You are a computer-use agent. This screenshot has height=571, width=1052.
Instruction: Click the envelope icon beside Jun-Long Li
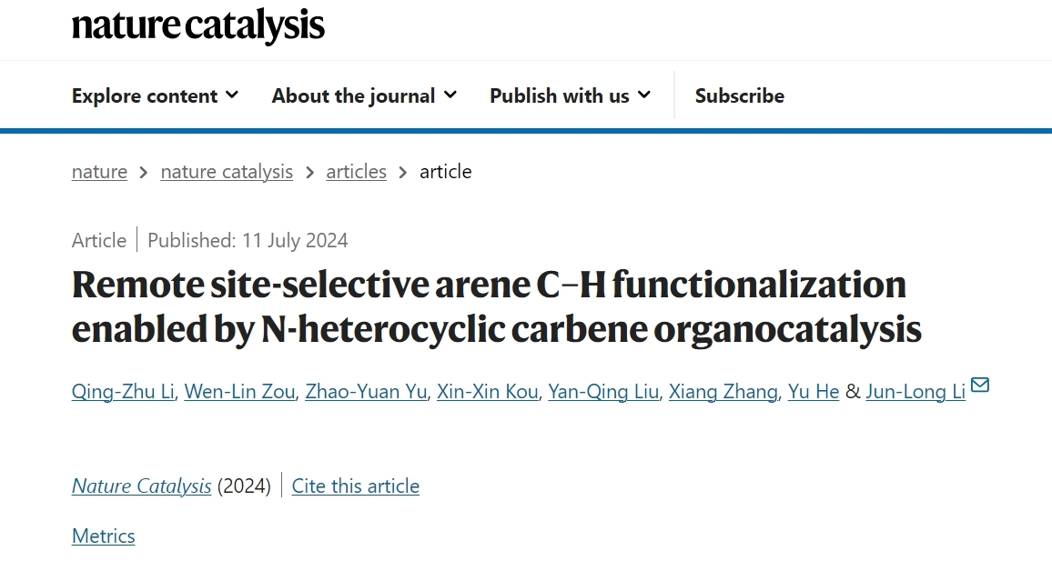click(980, 386)
